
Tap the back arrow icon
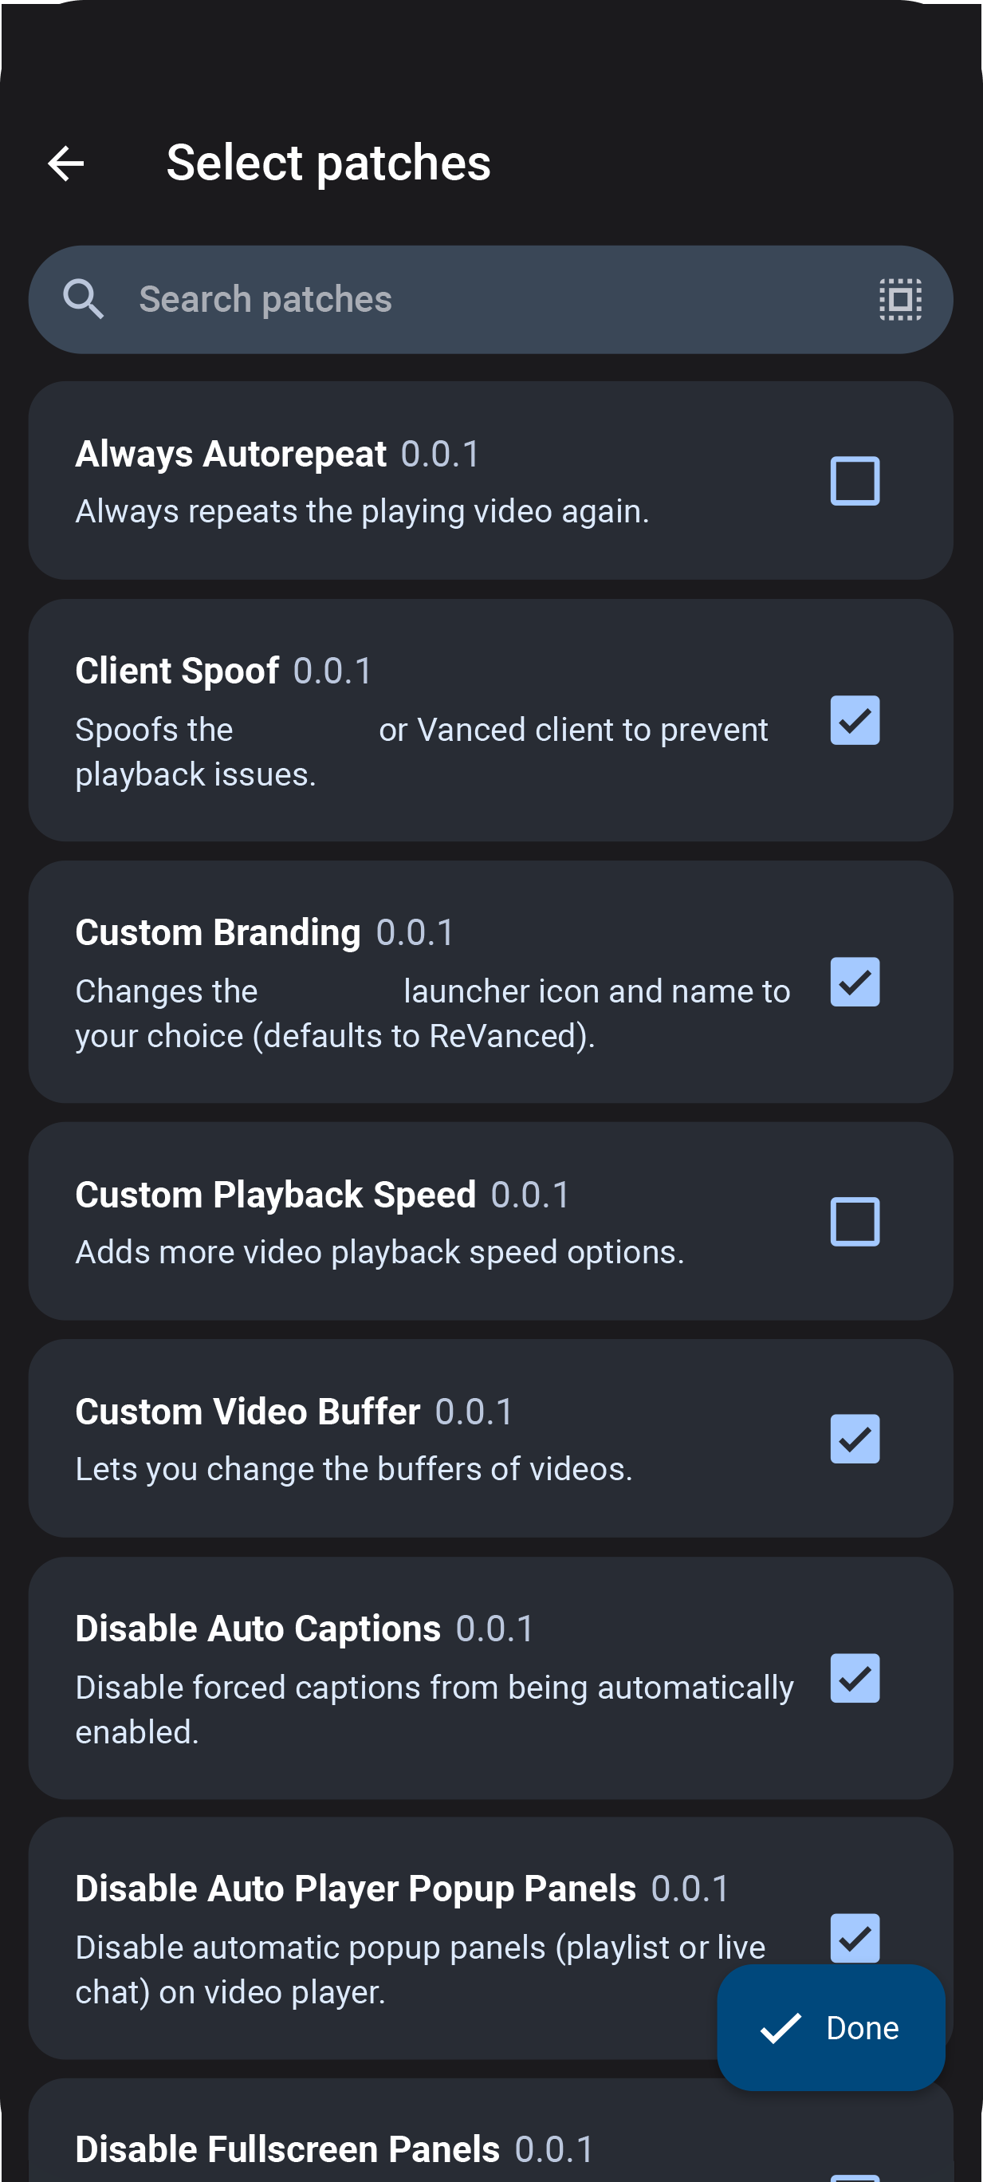(x=66, y=163)
